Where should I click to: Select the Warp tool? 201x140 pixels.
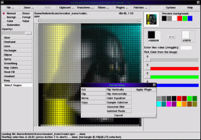(x=17, y=81)
